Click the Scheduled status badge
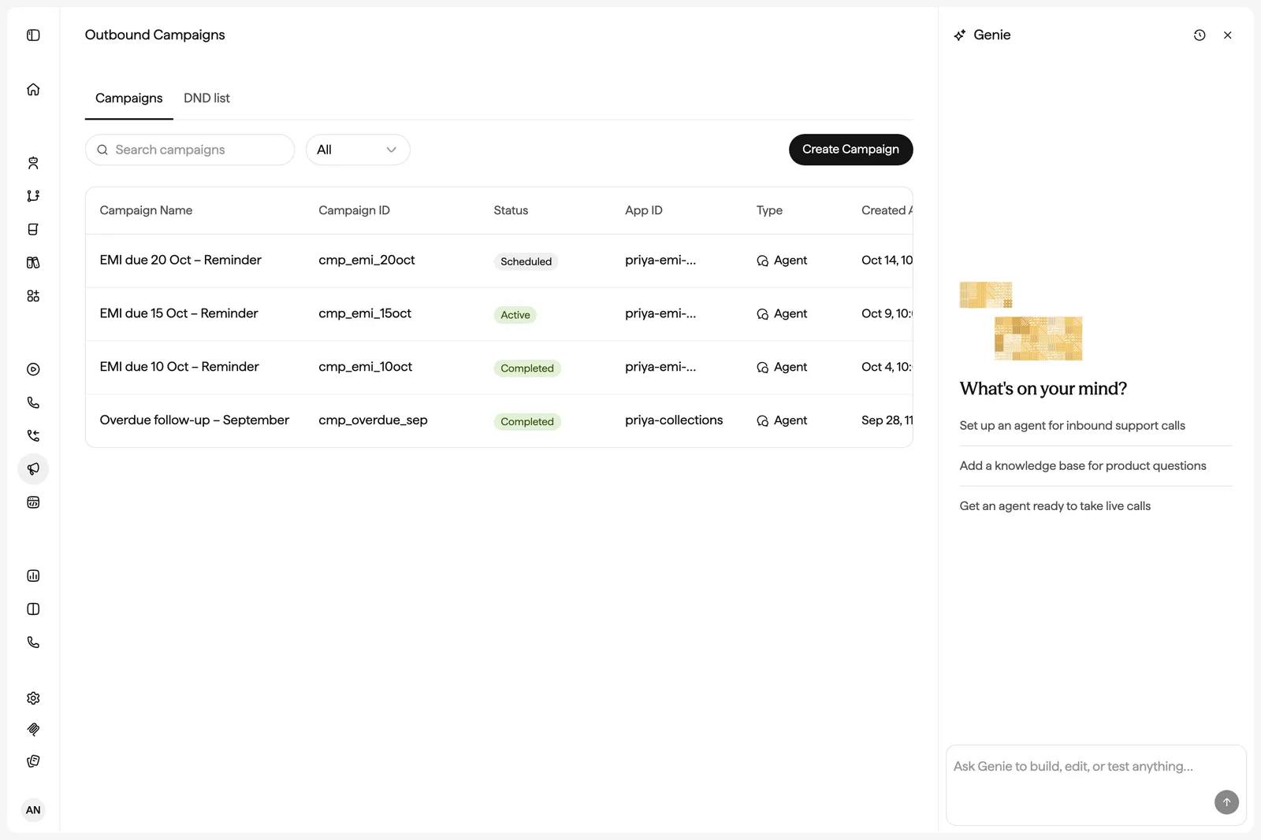Screen dimensions: 1261x840 click(x=526, y=261)
